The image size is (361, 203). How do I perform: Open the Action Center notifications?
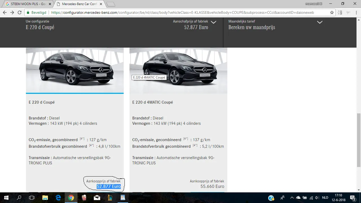click(x=353, y=198)
